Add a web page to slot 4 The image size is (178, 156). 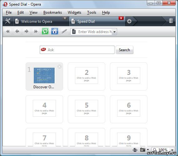(x=44, y=108)
